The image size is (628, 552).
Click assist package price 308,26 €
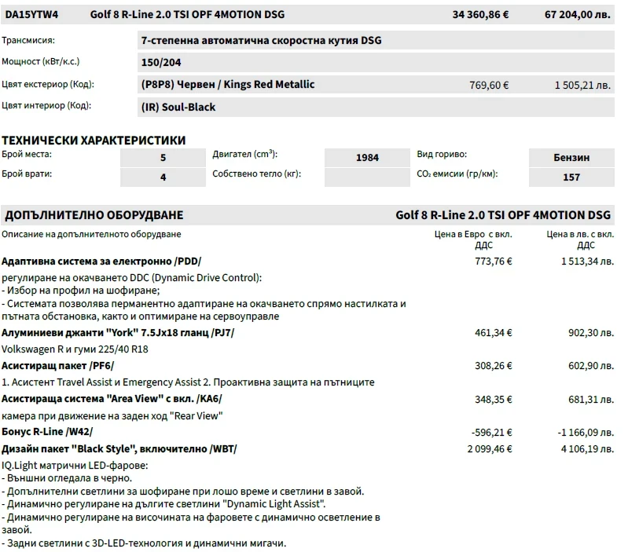pos(494,366)
